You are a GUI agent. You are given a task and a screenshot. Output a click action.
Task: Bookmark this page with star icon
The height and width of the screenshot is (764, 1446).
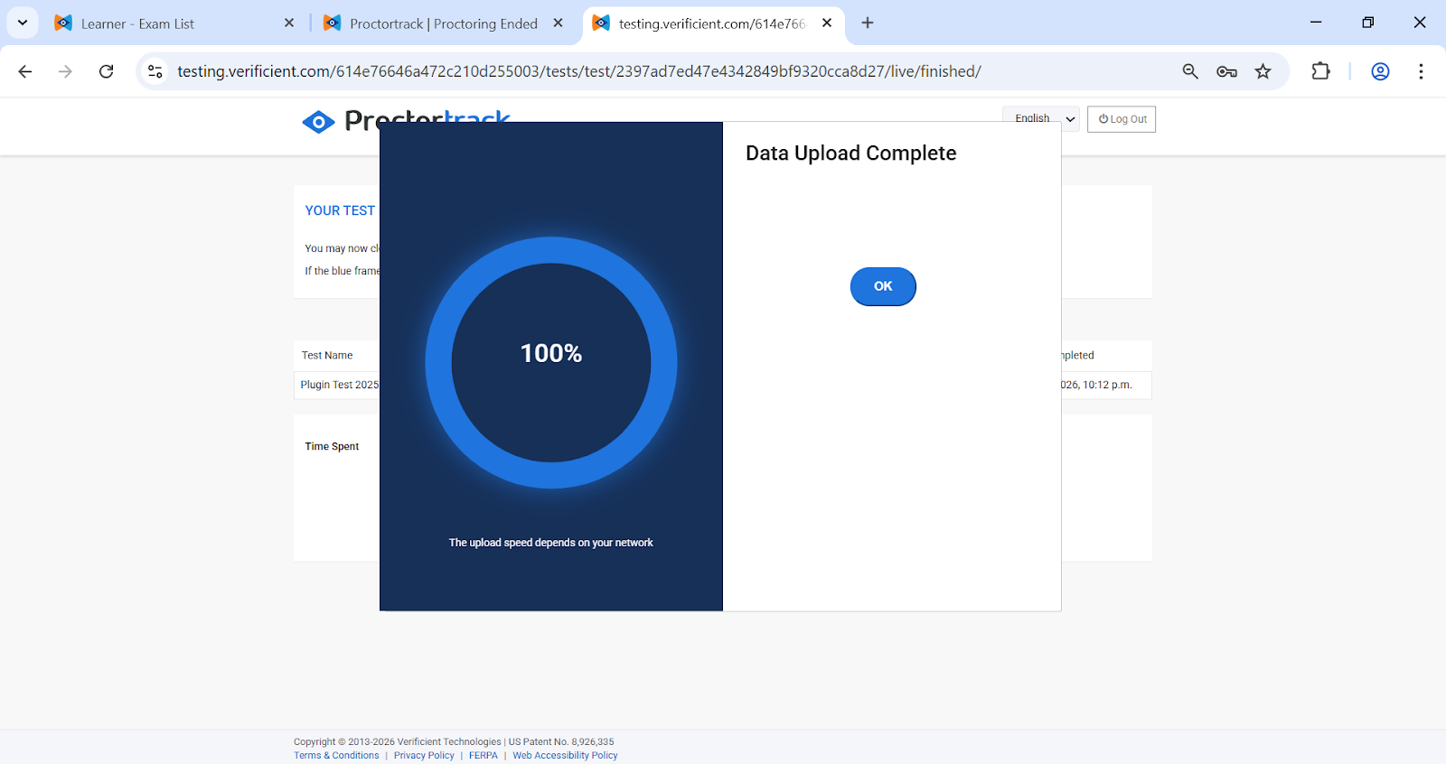(x=1263, y=71)
